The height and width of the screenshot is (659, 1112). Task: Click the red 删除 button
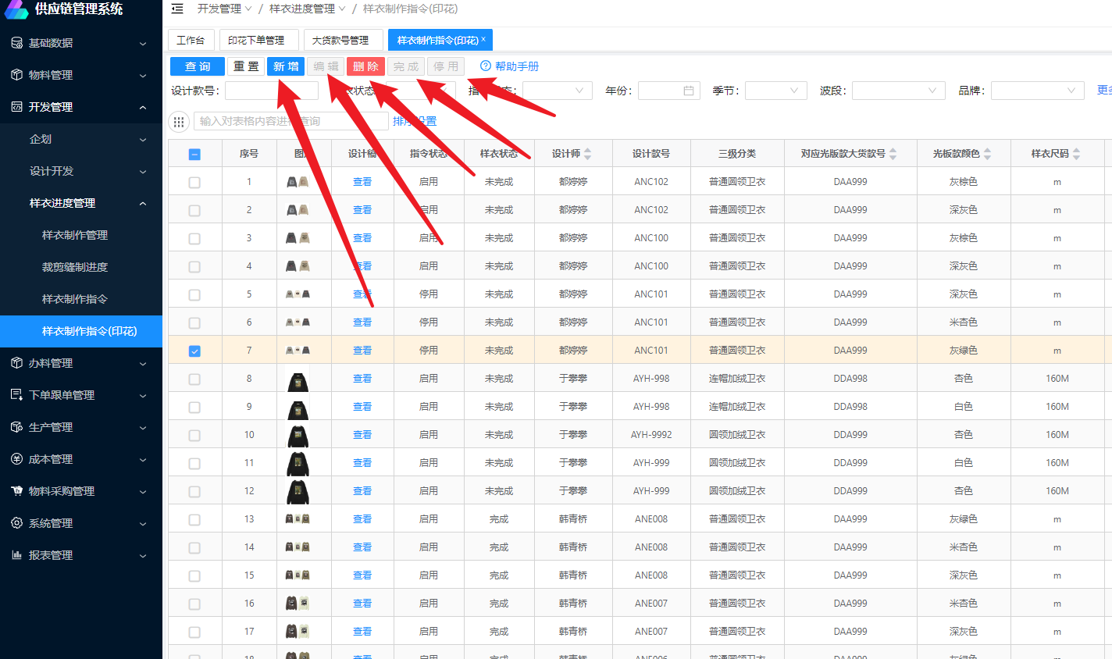click(x=365, y=66)
